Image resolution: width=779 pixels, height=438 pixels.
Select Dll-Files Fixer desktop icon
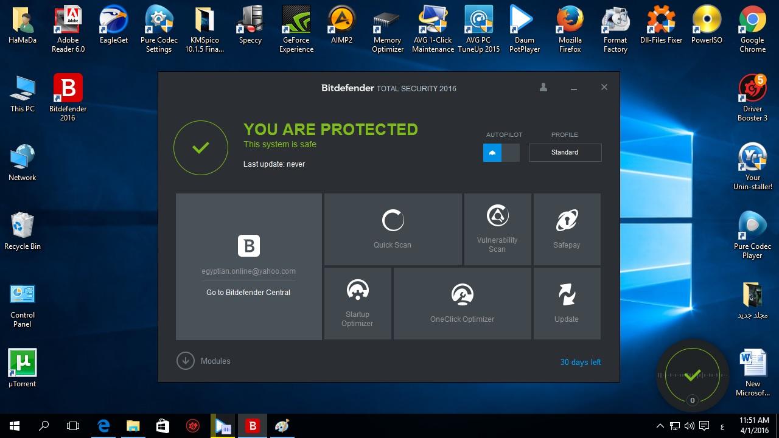pos(662,26)
